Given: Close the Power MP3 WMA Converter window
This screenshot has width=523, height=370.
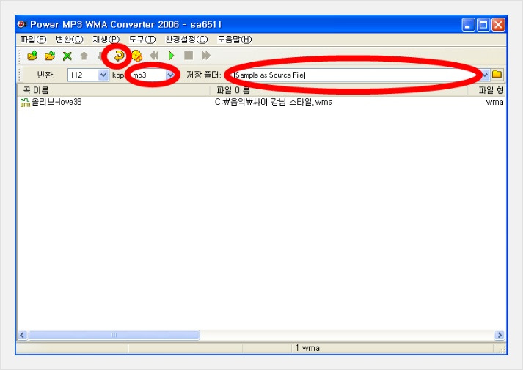Looking at the screenshot, I should (498, 25).
